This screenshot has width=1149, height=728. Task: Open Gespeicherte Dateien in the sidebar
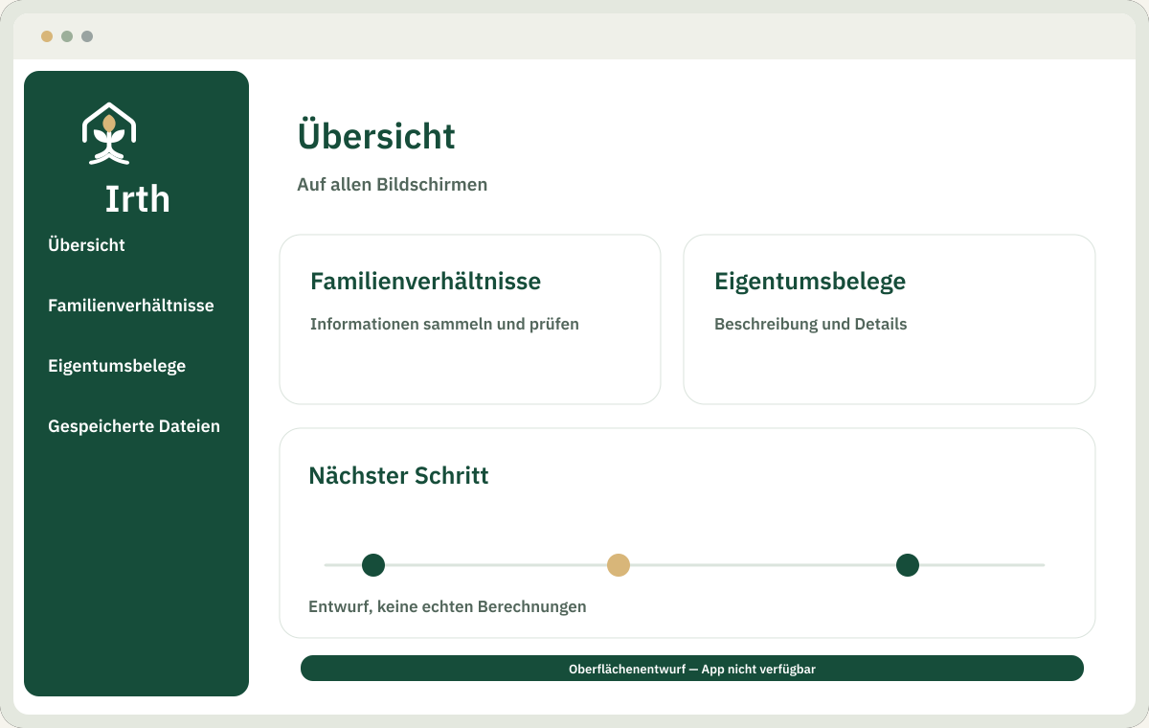[x=134, y=426]
